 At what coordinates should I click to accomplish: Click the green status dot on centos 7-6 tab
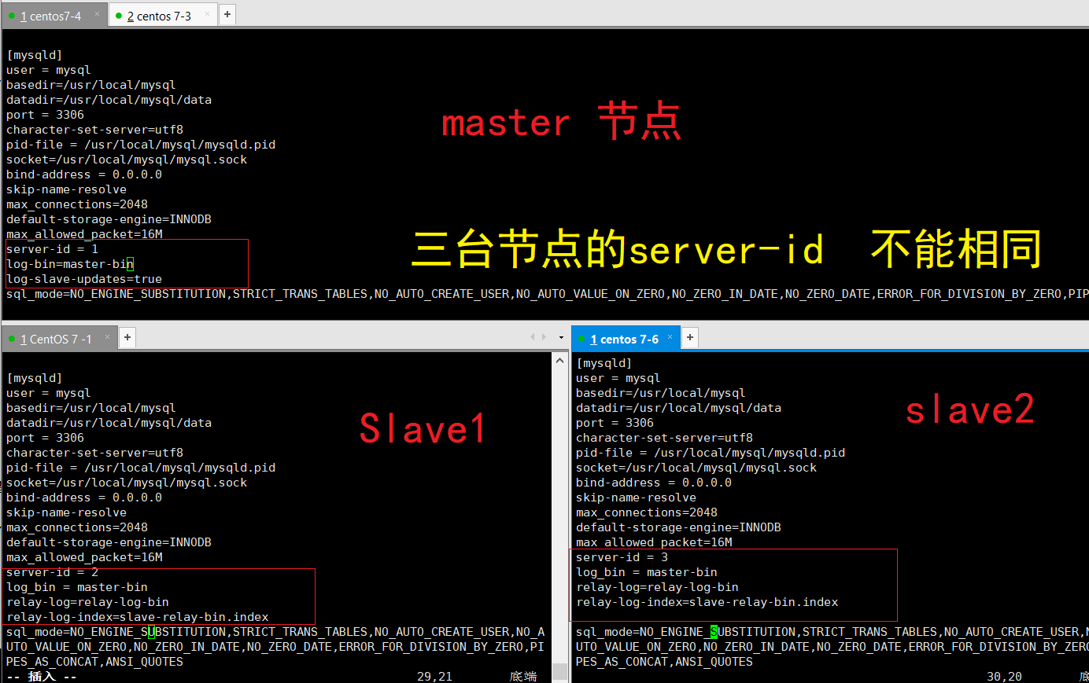pos(581,339)
